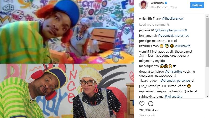Open the 20 HOURS AGO timestamp
The image size is (209, 118).
pos(147,115)
